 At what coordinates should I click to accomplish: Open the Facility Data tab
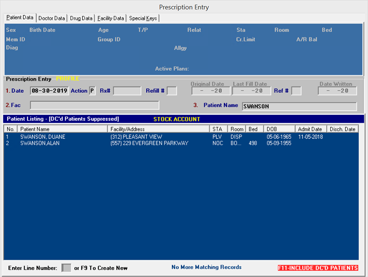click(x=111, y=18)
